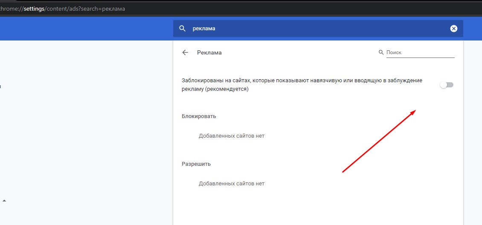Collapse the sidebar section with the up arrow
482x225 pixels.
(4, 201)
